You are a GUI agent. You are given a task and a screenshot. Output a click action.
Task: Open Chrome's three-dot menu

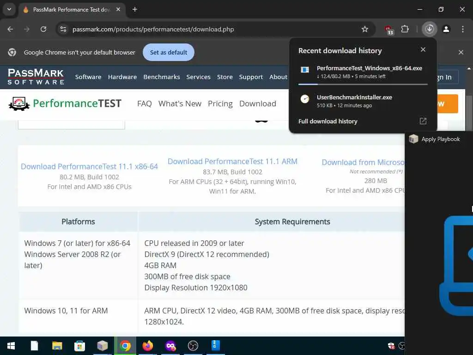[x=462, y=29]
